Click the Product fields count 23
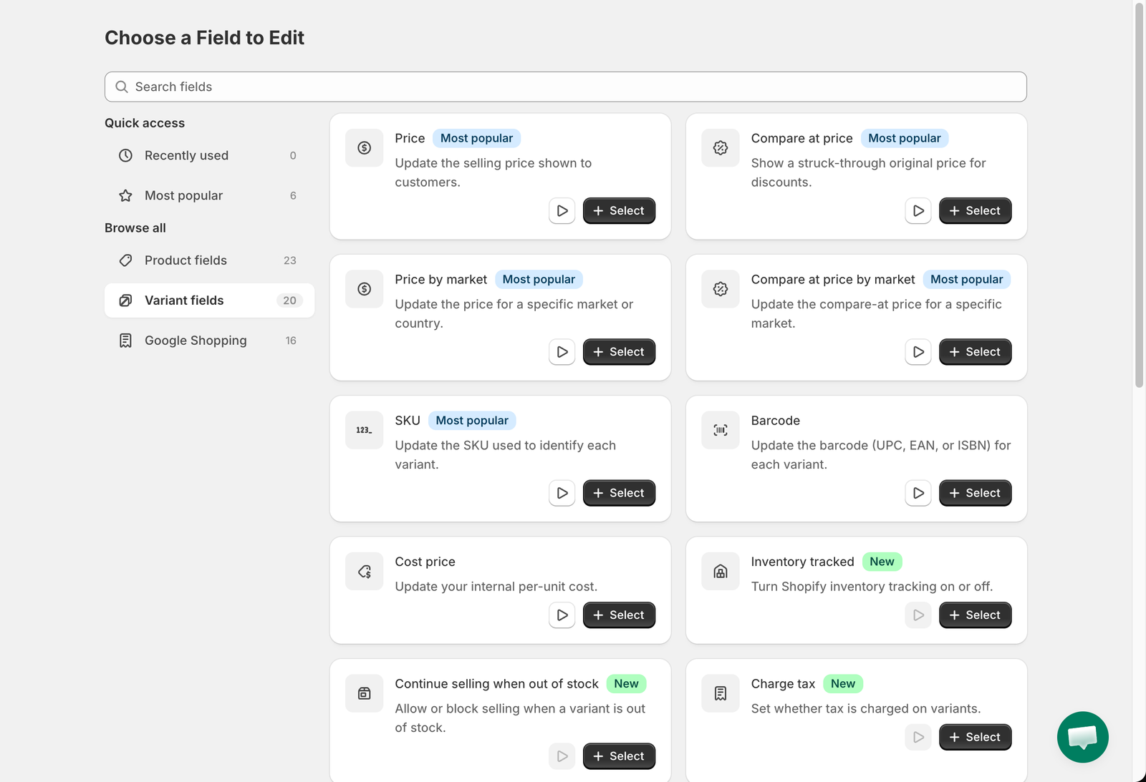 pos(289,260)
